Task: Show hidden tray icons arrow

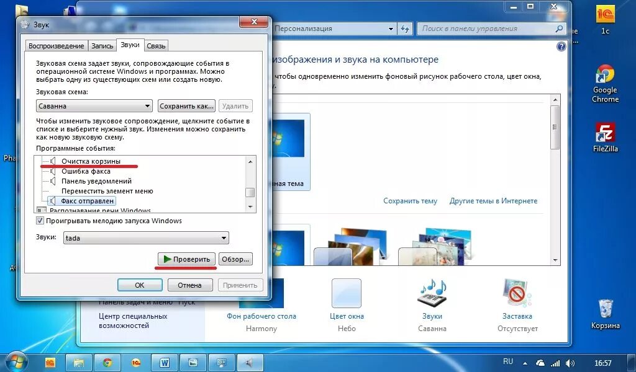Action: [x=525, y=363]
